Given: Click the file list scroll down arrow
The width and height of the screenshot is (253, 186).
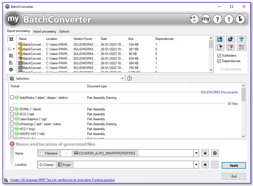Looking at the screenshot, I should click(x=211, y=70).
